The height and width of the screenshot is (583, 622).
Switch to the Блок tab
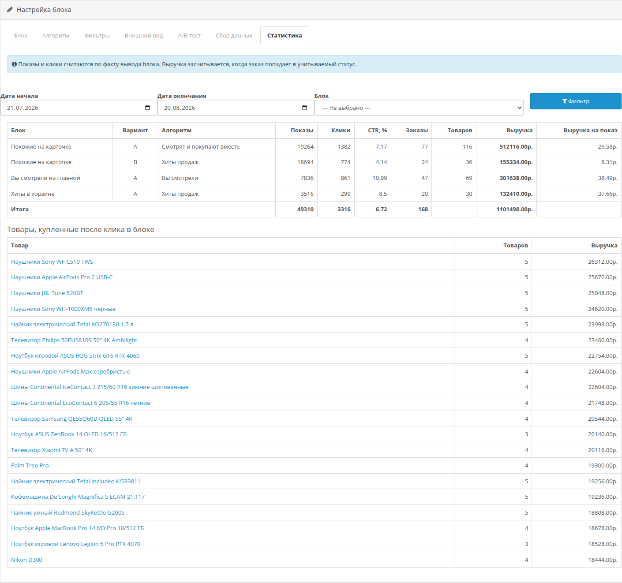[21, 36]
